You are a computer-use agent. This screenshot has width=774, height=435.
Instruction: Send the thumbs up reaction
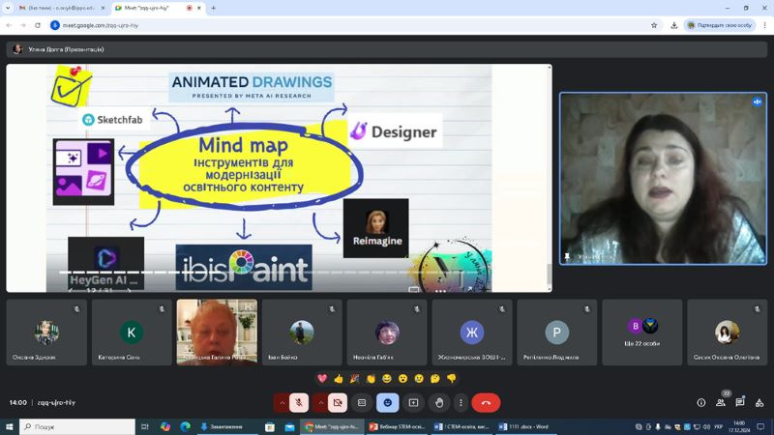tap(339, 379)
